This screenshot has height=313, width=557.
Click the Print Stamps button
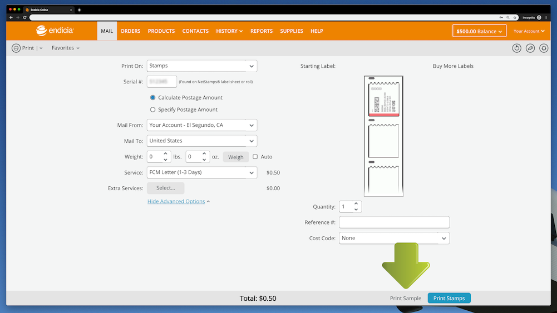(449, 299)
